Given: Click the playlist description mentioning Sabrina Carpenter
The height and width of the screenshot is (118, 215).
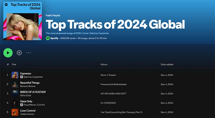Looking at the screenshot, I should coord(77,33).
